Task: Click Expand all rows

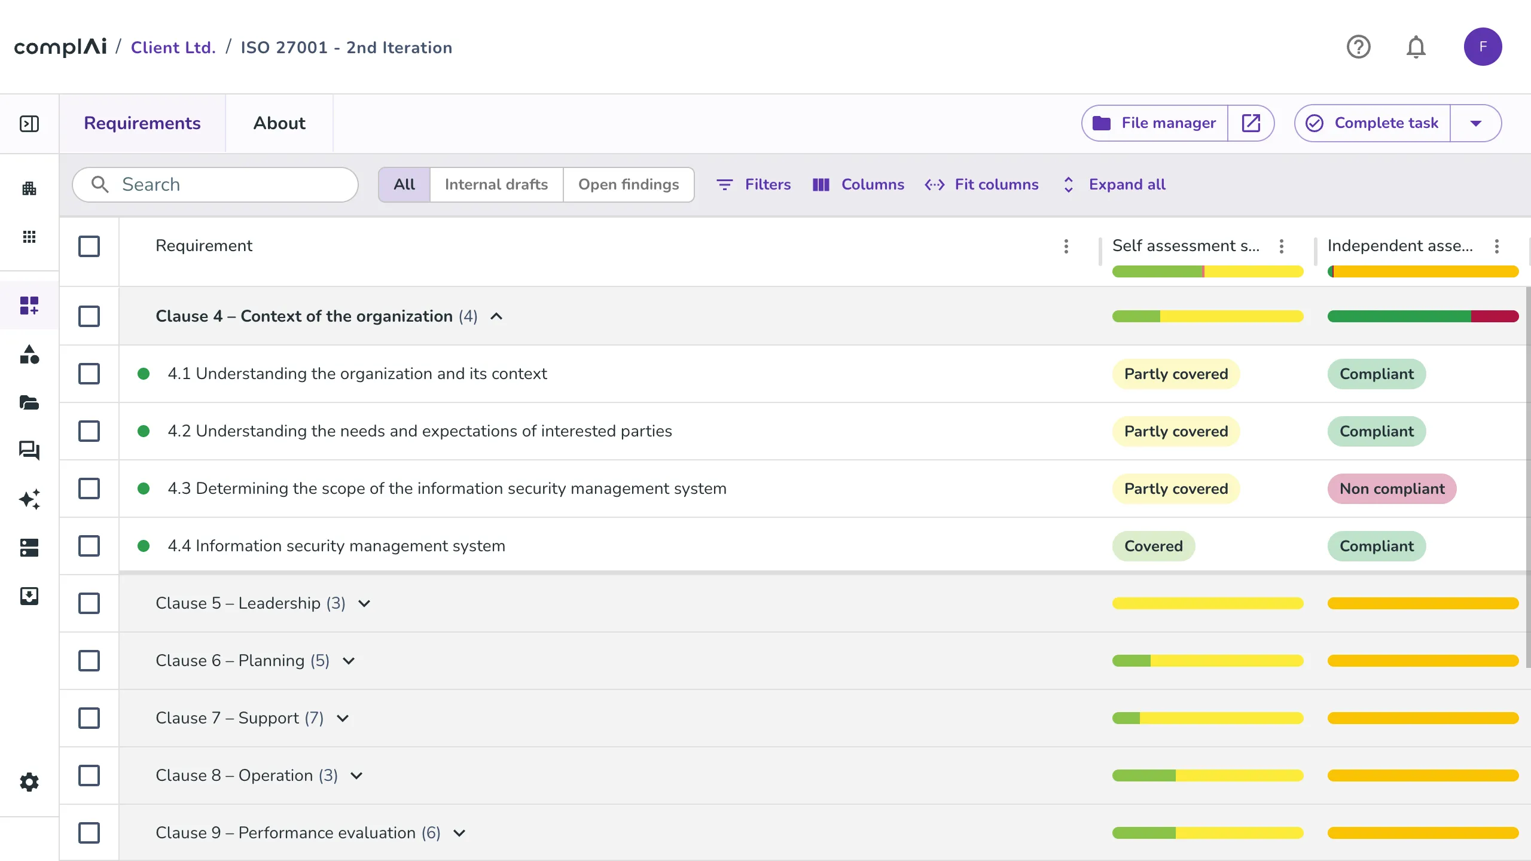Action: tap(1114, 184)
